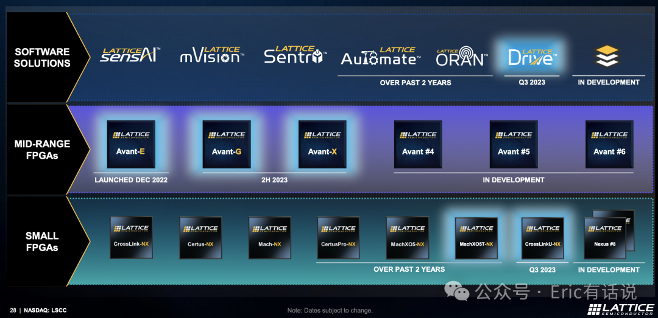Click the CrossLink-NX chip tile
The image size is (658, 318).
coord(131,237)
